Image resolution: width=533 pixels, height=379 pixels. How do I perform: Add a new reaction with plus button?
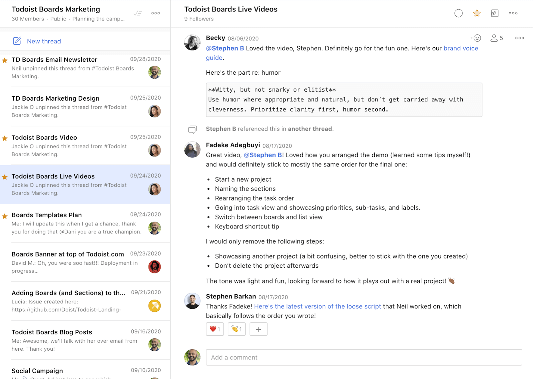(x=259, y=329)
